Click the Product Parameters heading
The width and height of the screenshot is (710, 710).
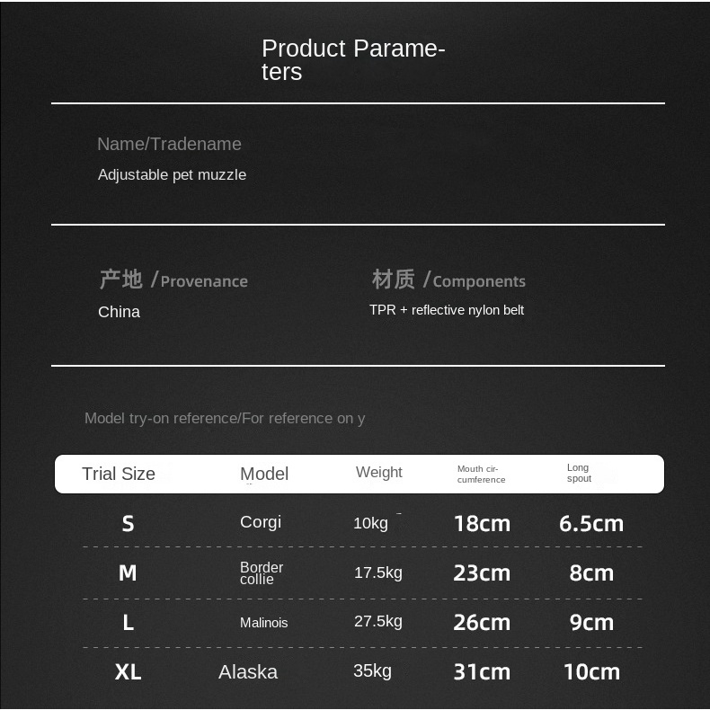[353, 60]
